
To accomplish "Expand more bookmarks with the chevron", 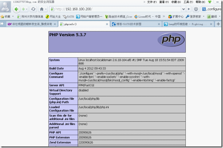I will click(x=164, y=17).
